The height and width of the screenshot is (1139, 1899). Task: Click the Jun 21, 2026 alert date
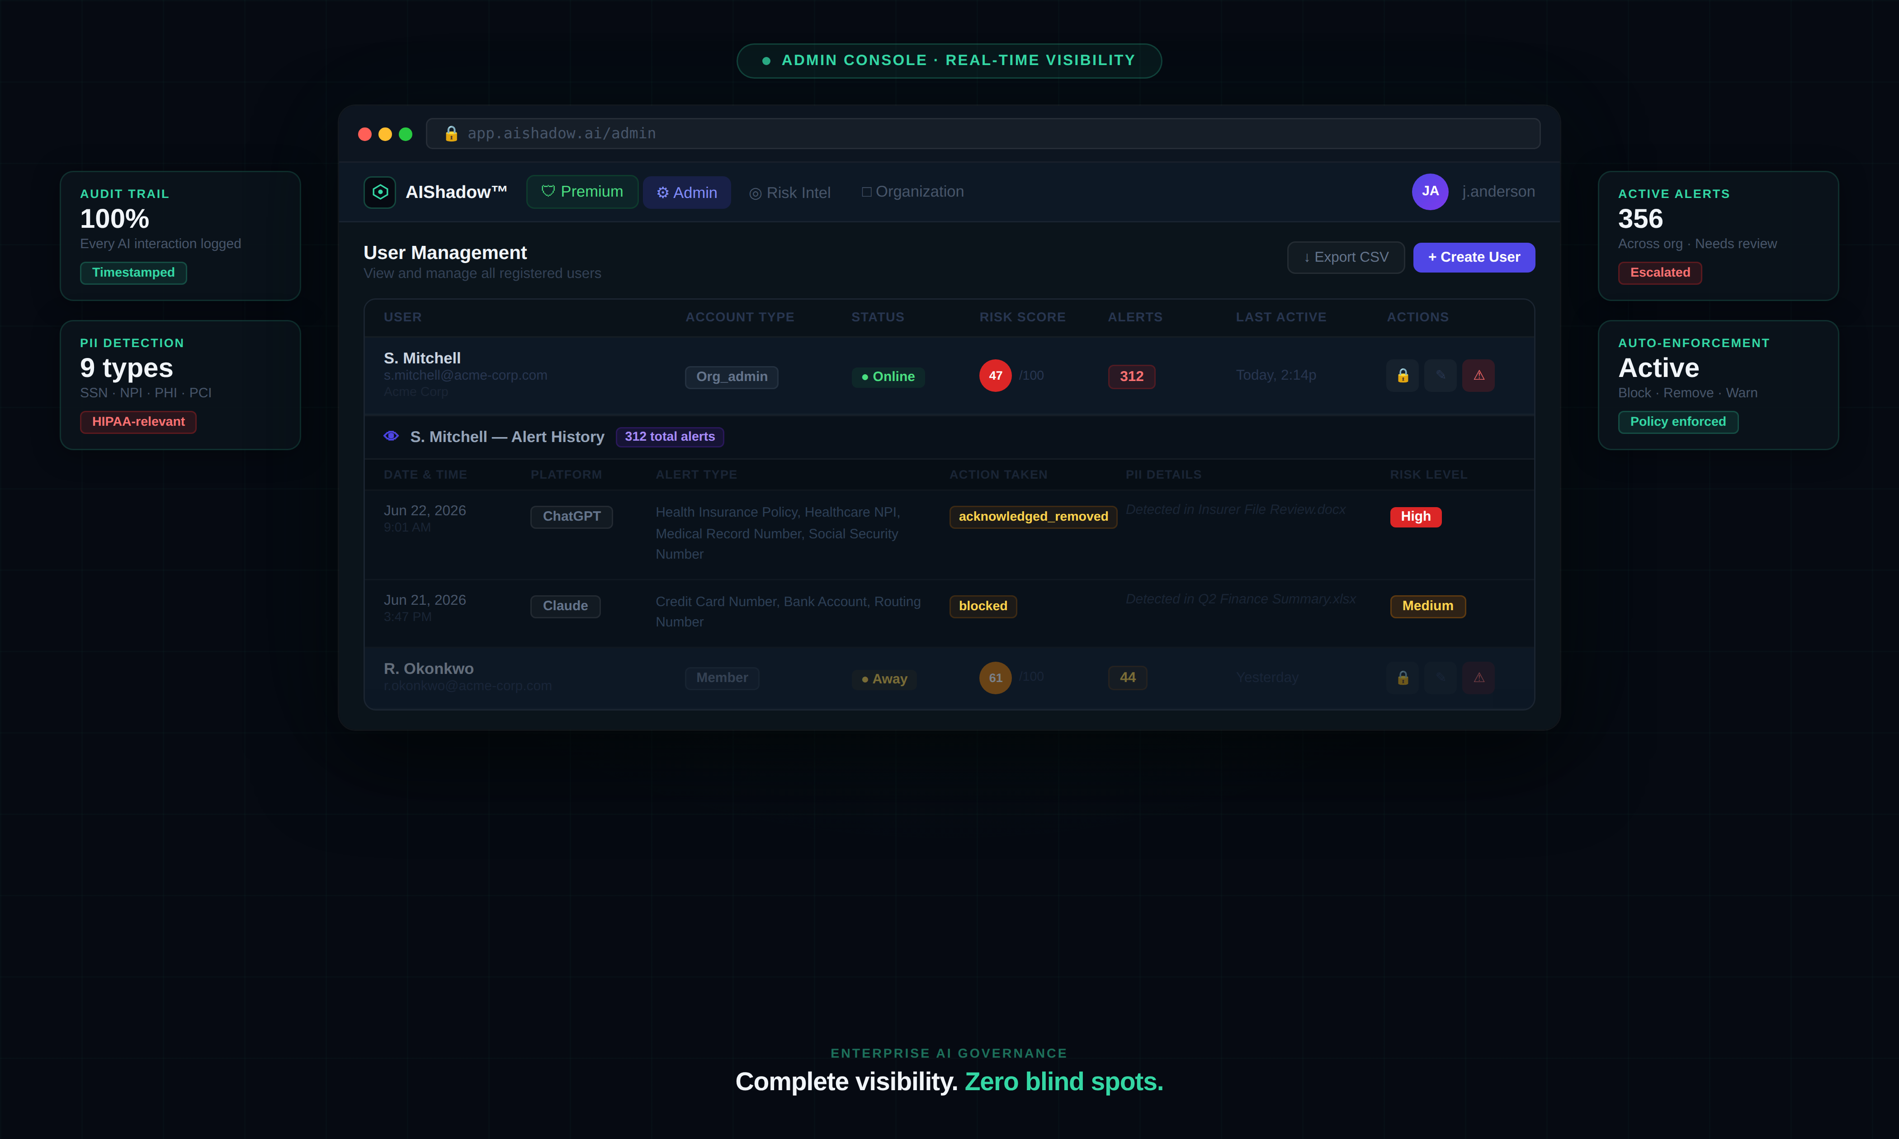(x=425, y=600)
